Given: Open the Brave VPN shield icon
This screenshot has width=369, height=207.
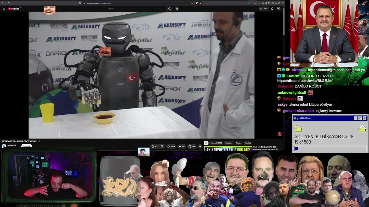Looking at the screenshot, I should click(x=279, y=3).
